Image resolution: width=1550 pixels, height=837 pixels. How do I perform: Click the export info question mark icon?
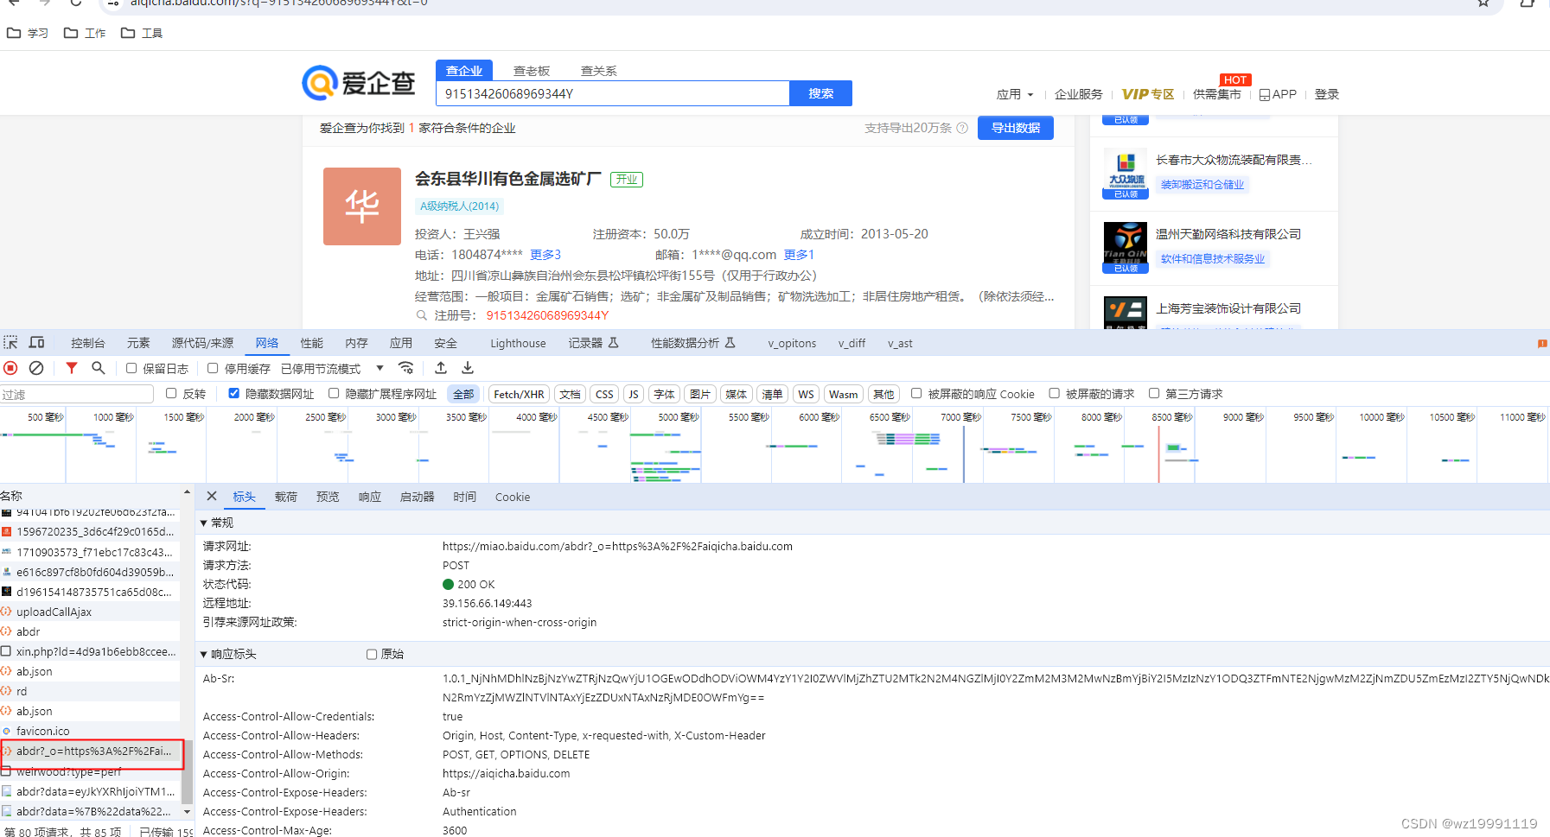[962, 128]
